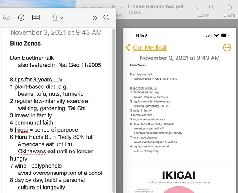Expand the Preview View menu chevron
Image resolution: width=238 pixels, height=193 pixels.
click(x=122, y=7)
